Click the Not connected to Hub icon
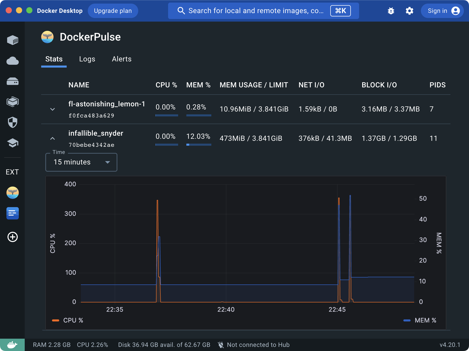The height and width of the screenshot is (351, 469). (221, 345)
